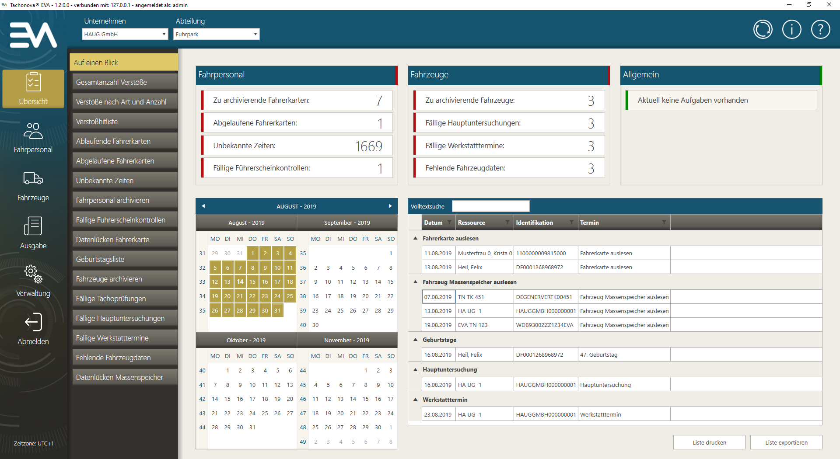
Task: Open the info icon in header
Action: click(791, 30)
